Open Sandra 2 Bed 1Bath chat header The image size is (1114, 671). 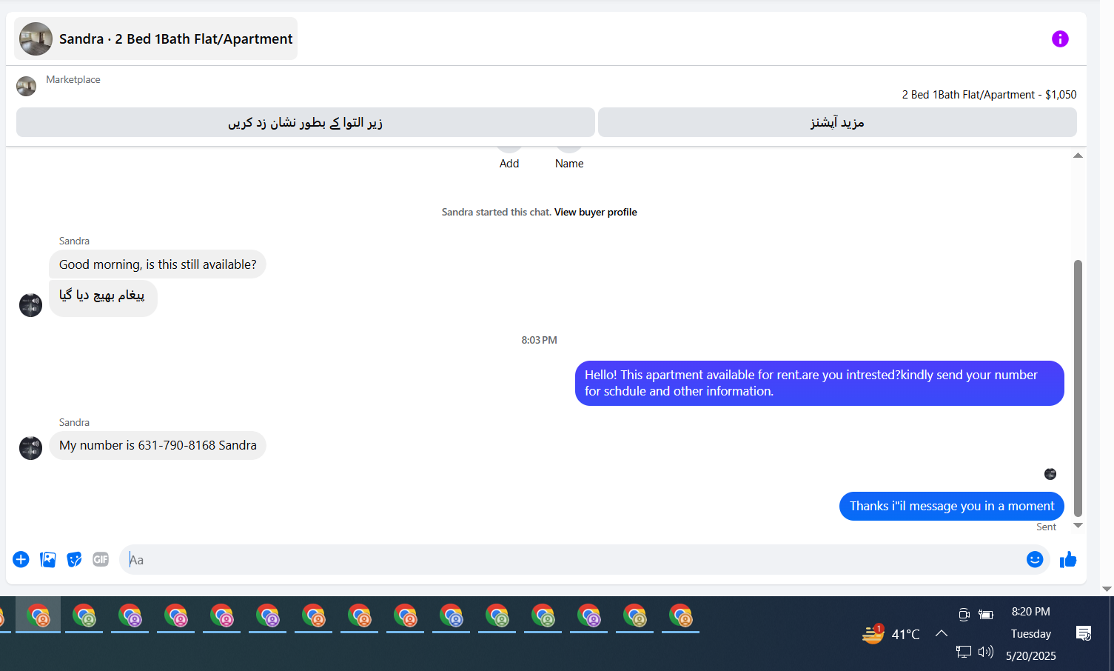point(156,39)
